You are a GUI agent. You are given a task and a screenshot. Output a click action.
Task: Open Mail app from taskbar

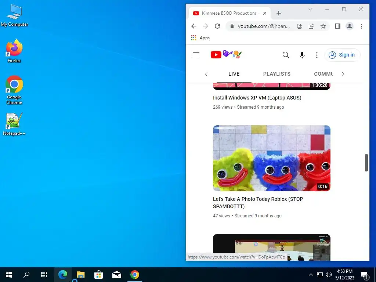click(116, 275)
